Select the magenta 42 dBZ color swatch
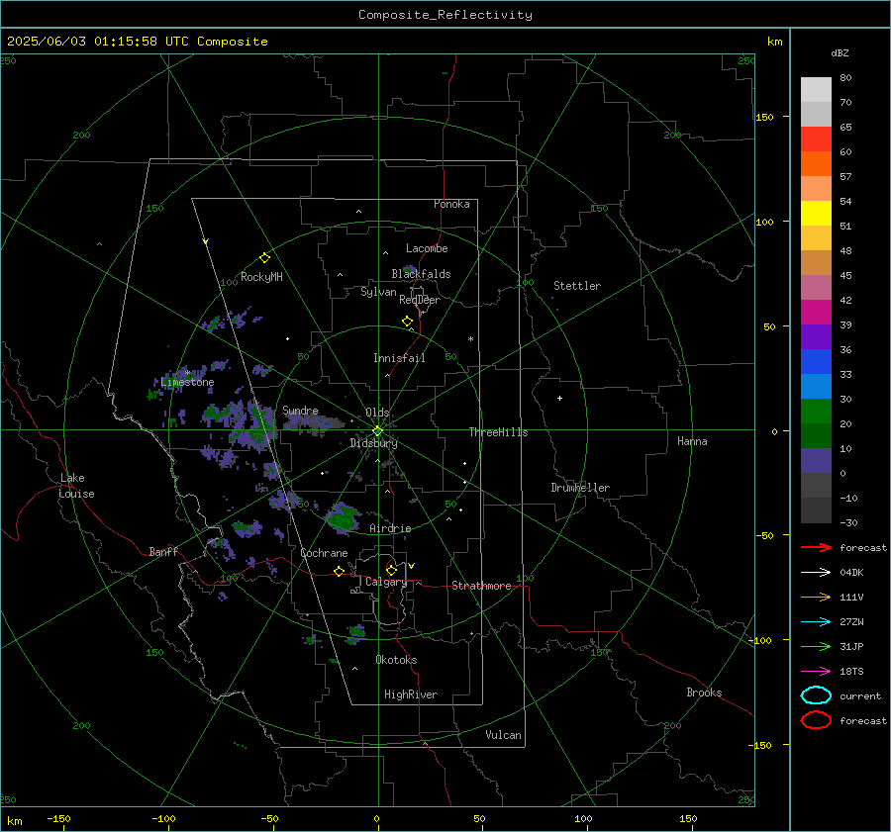Screen dimensions: 891x832 (x=816, y=312)
